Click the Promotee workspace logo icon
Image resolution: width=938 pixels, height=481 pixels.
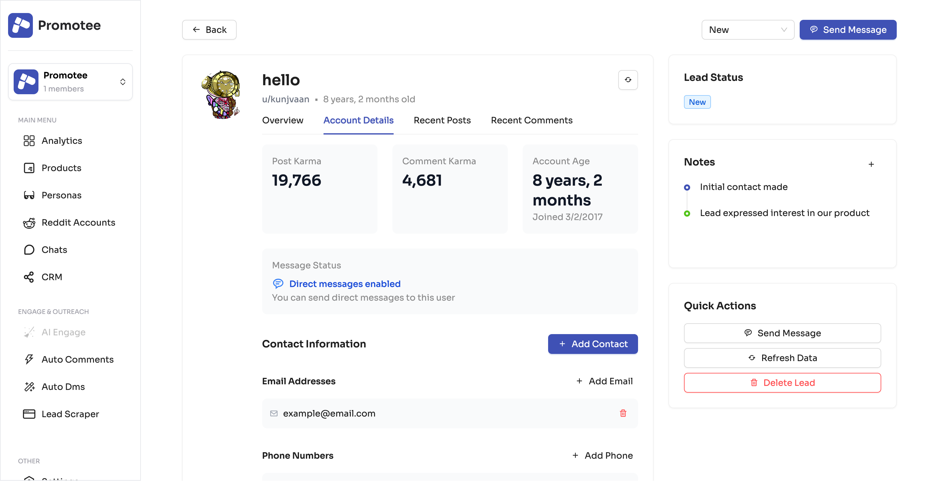pos(26,82)
